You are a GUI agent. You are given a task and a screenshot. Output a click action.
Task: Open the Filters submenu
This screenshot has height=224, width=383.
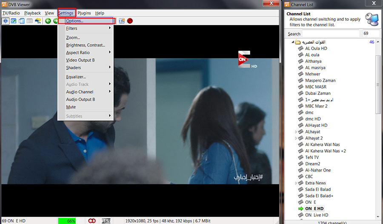coord(86,28)
